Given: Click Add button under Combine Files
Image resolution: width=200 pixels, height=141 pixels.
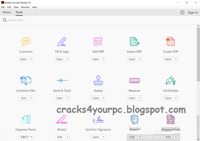Looking at the screenshot, I should pyautogui.click(x=23, y=98).
